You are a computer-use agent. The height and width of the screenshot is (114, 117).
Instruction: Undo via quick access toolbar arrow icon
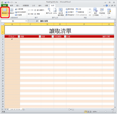coord(8,3)
